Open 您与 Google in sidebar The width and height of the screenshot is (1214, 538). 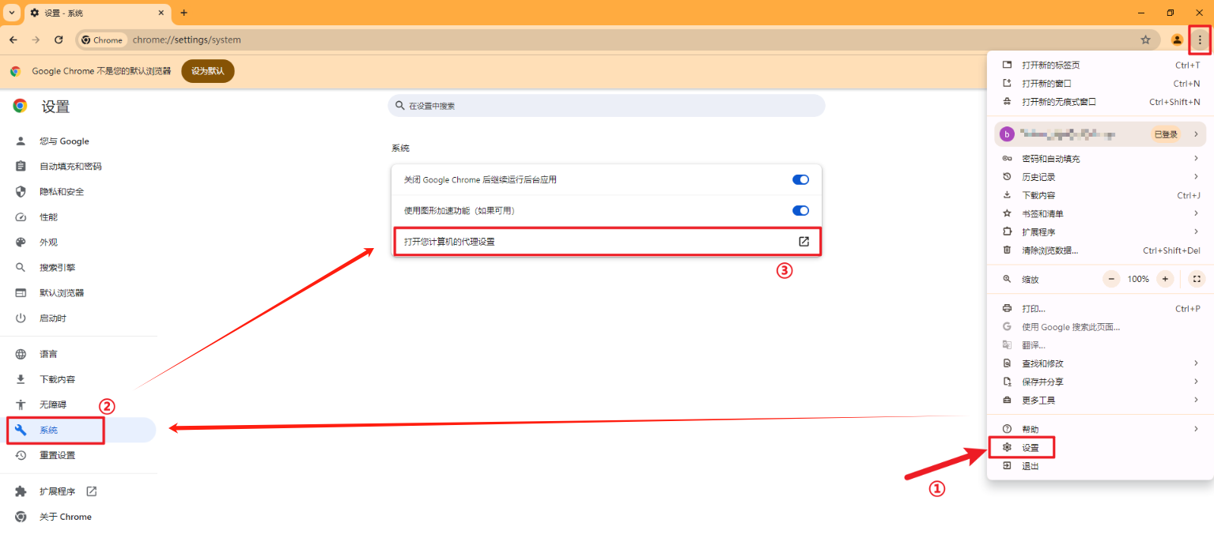pos(79,141)
